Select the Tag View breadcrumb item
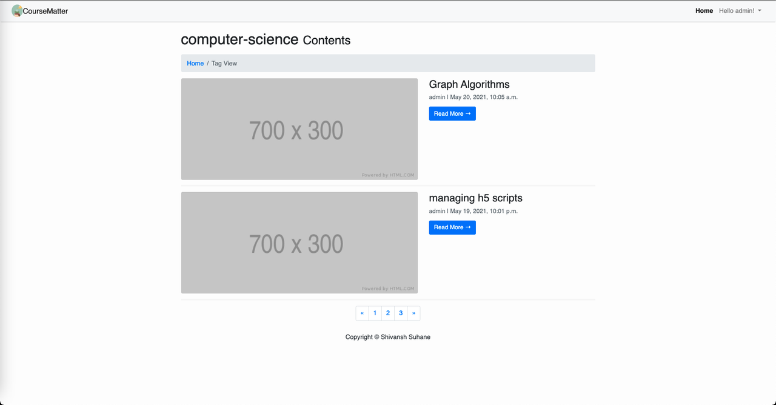 (224, 63)
